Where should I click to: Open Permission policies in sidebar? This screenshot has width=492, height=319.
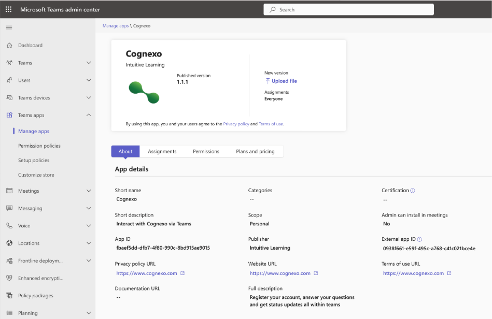click(39, 146)
